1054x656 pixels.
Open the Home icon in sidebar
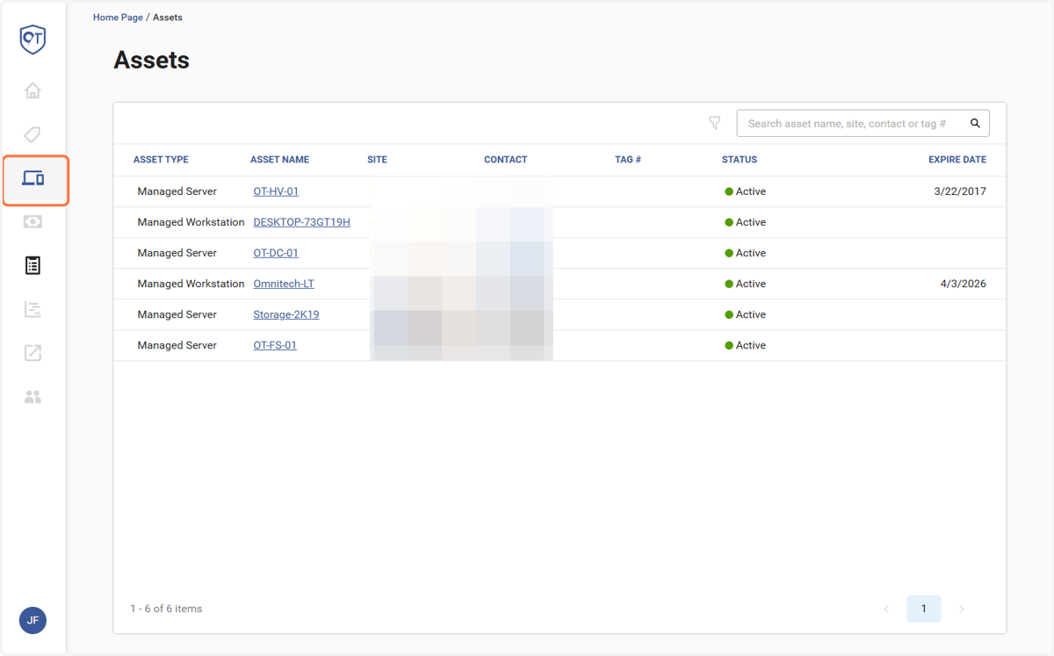pos(32,90)
